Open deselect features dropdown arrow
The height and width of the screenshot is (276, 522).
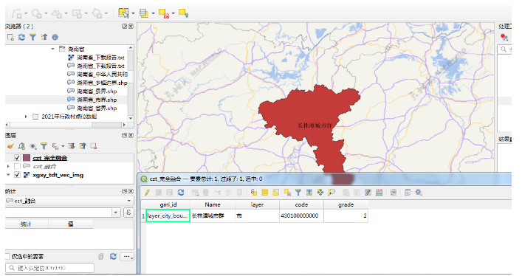173,13
